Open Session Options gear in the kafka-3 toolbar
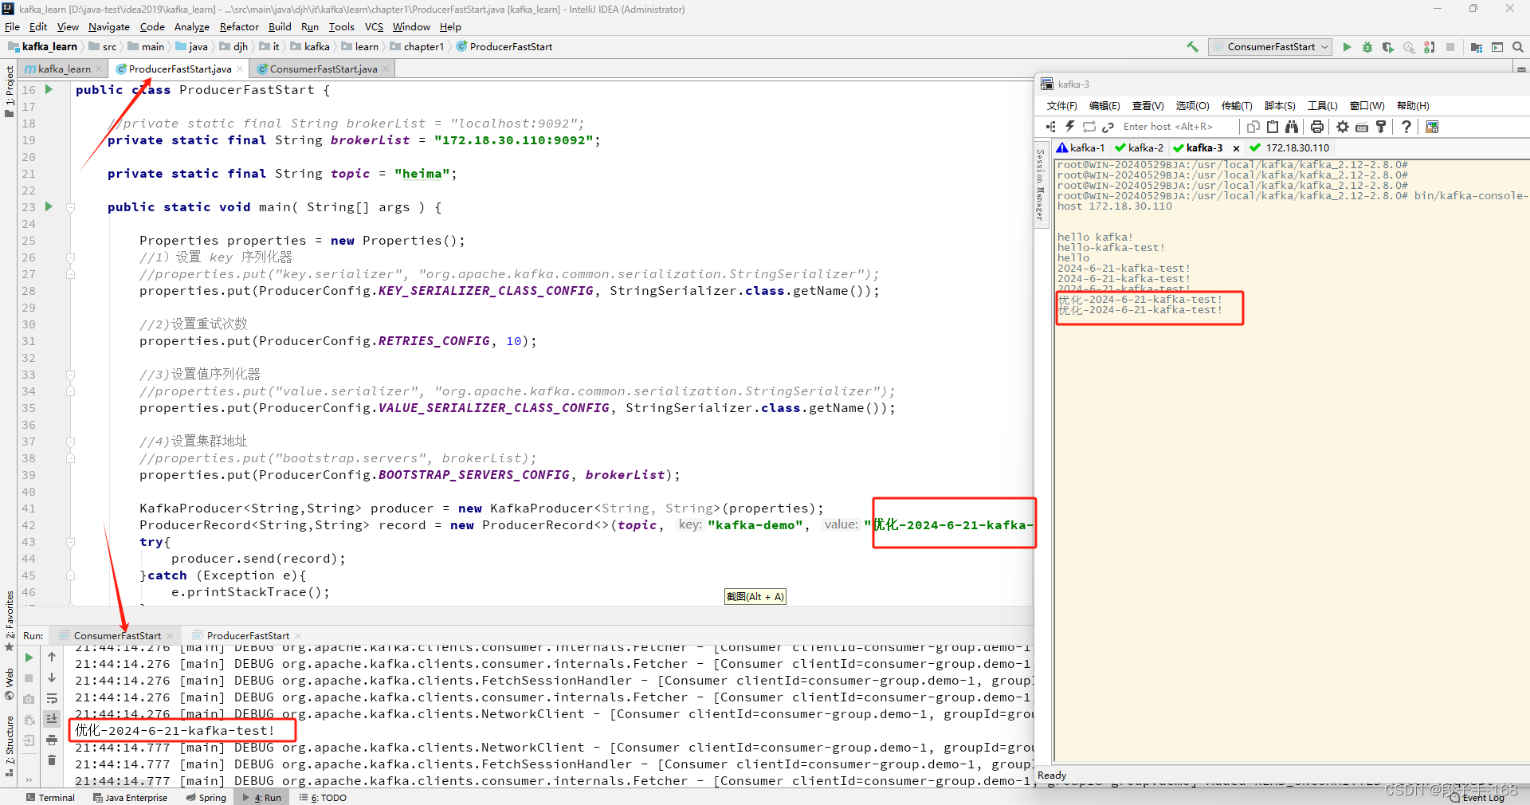 pyautogui.click(x=1343, y=127)
